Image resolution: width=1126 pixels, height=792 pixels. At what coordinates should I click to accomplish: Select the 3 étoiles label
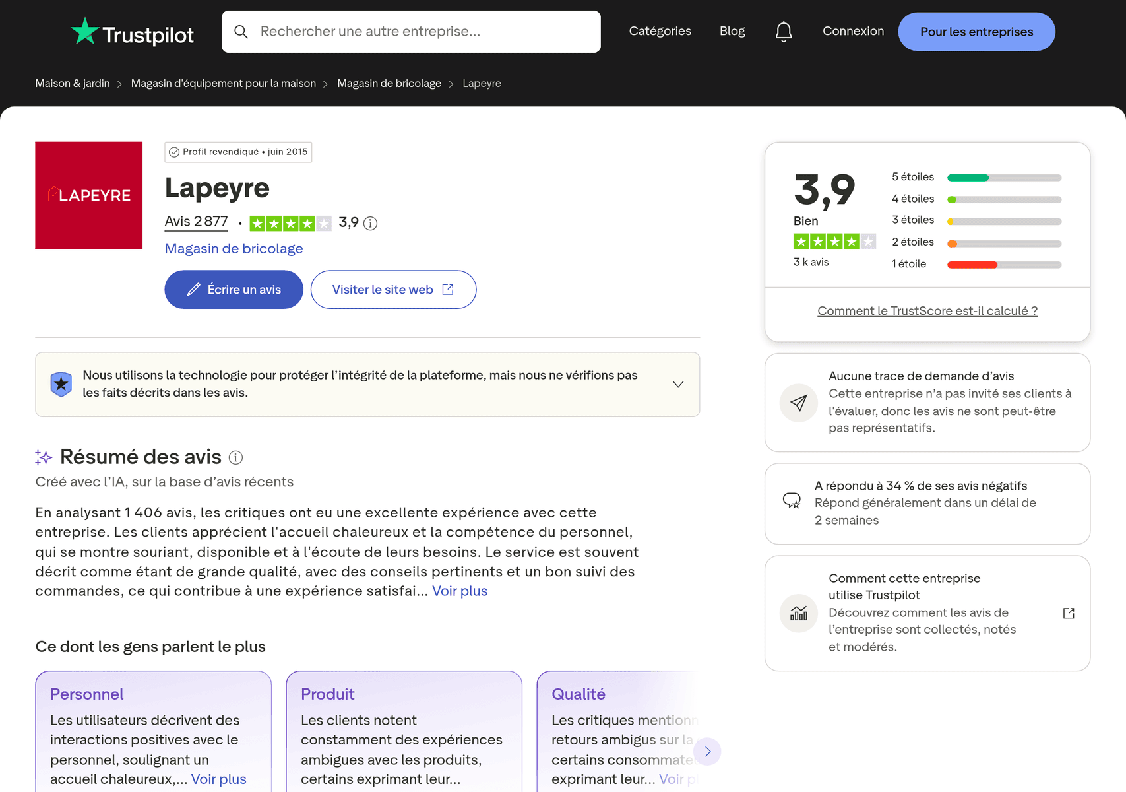[x=913, y=220]
